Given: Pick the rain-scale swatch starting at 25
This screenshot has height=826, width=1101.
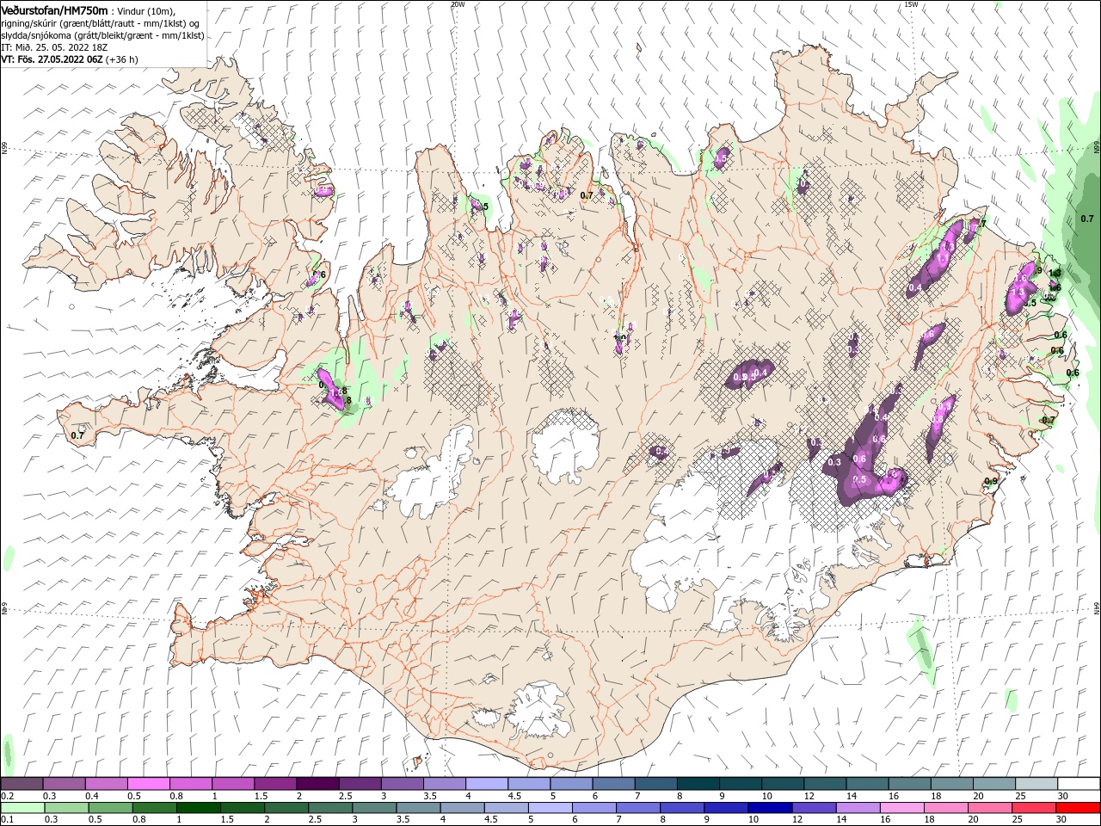Looking at the screenshot, I should click(1033, 808).
